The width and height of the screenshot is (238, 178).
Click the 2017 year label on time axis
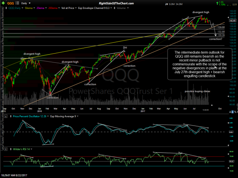click(x=143, y=111)
